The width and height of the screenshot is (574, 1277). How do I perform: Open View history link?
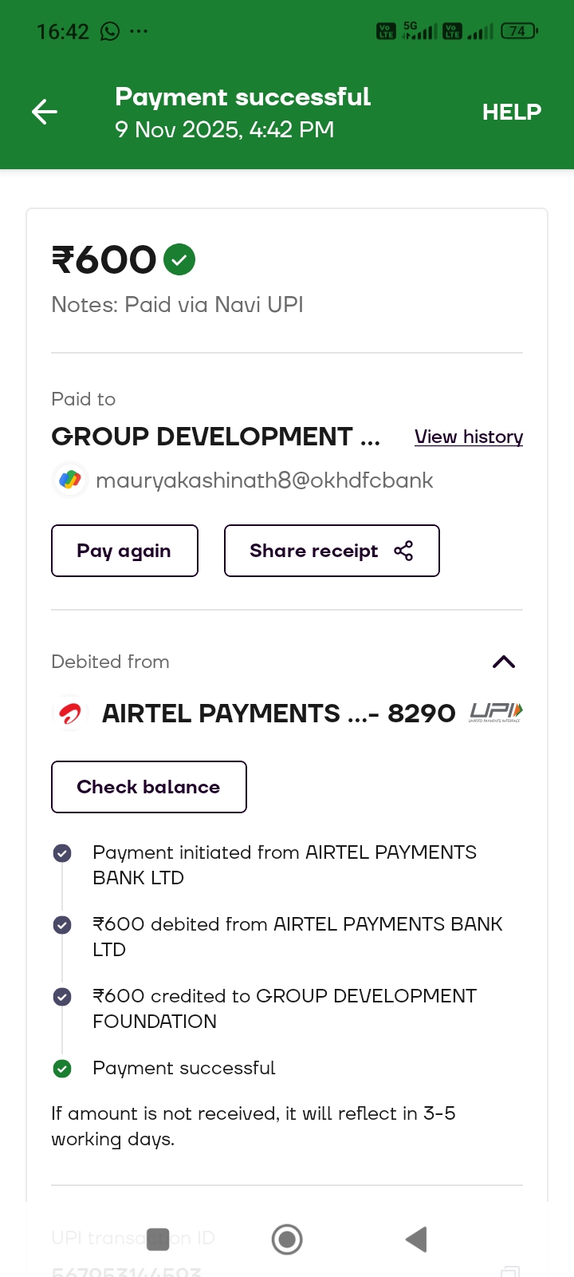[x=469, y=437]
